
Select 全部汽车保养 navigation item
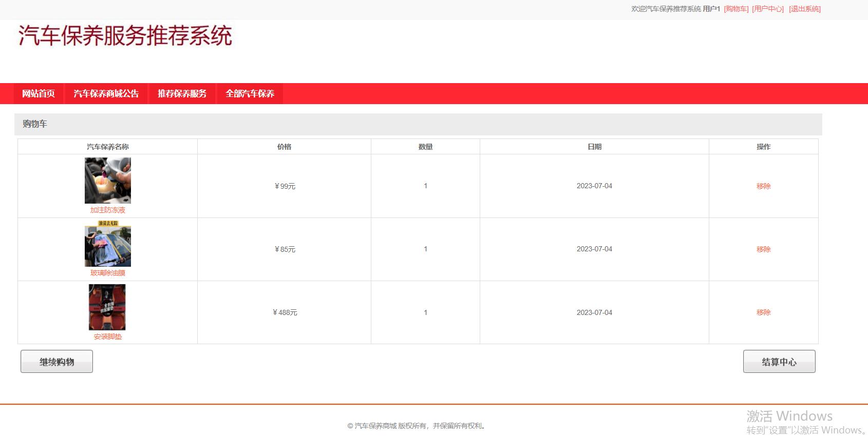pos(250,93)
